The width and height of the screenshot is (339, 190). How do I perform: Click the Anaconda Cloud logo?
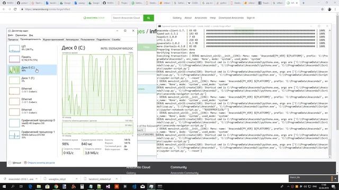coord(94,18)
